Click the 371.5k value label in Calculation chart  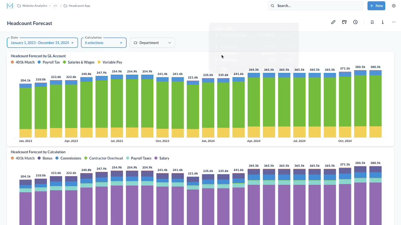click(x=345, y=164)
